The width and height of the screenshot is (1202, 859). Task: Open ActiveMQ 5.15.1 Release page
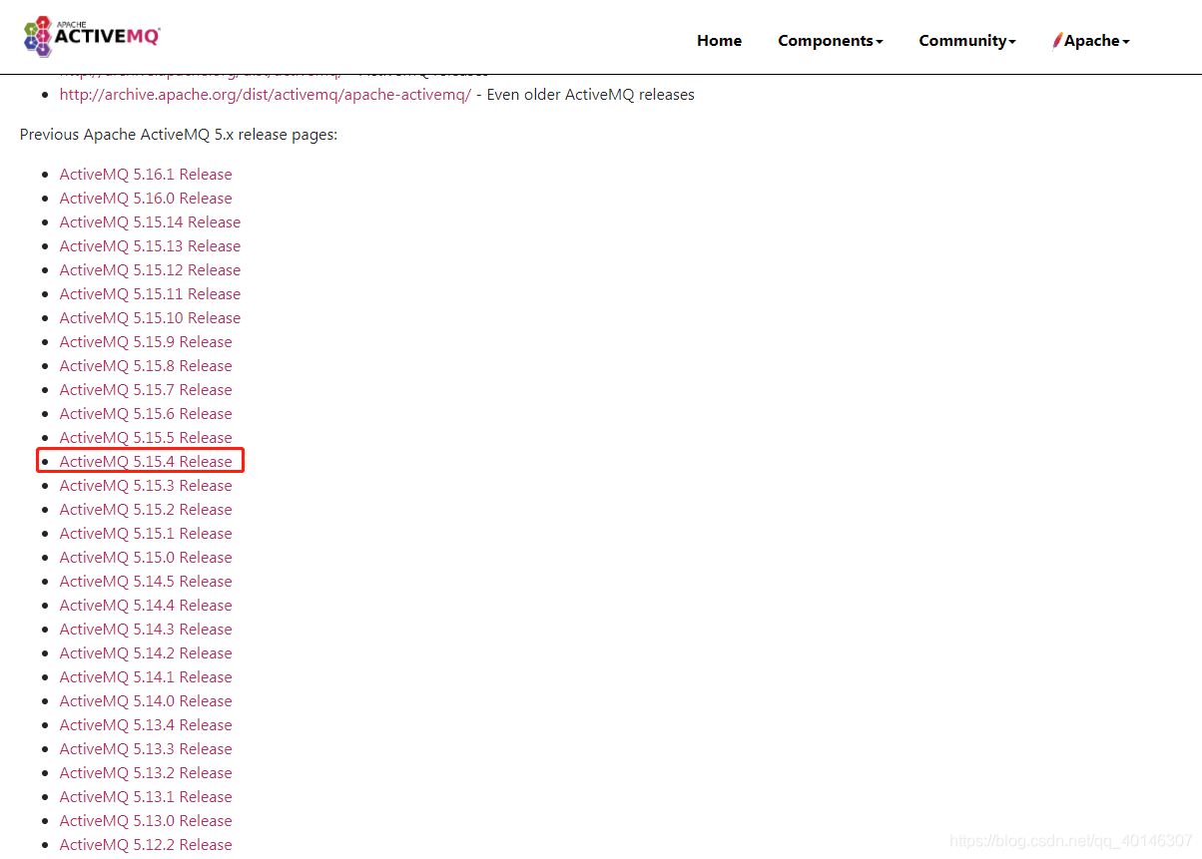(146, 534)
